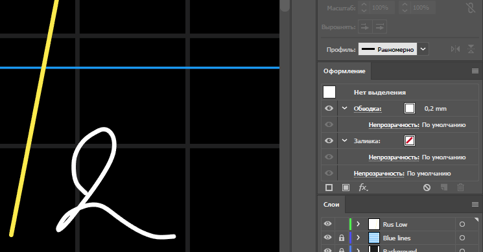Click the link scale proportions icon
The image size is (483, 252).
click(471, 8)
